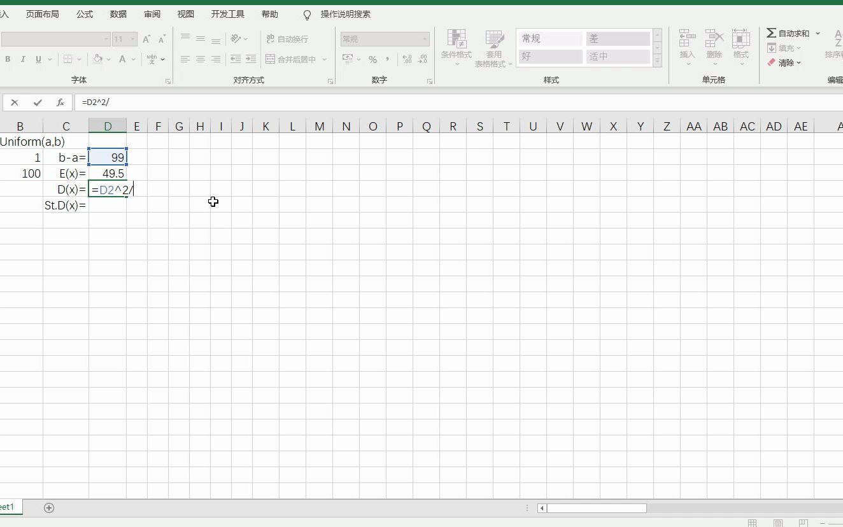Click the Align Right icon
The height and width of the screenshot is (527, 843).
coord(216,59)
